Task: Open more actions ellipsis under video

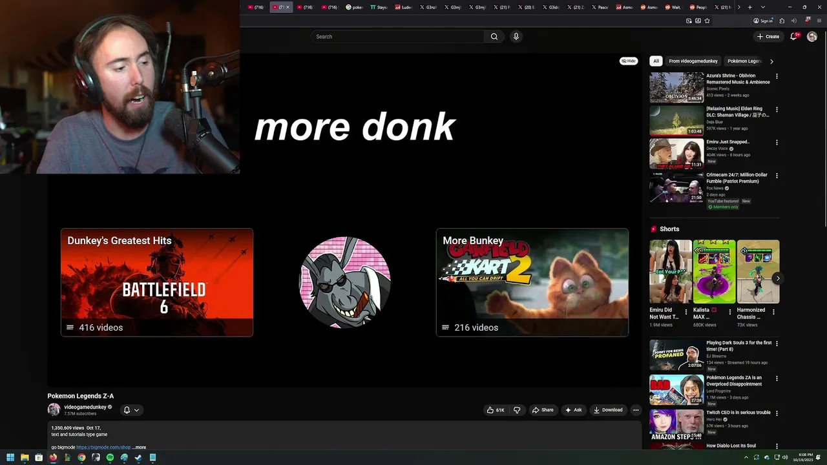Action: [636, 410]
